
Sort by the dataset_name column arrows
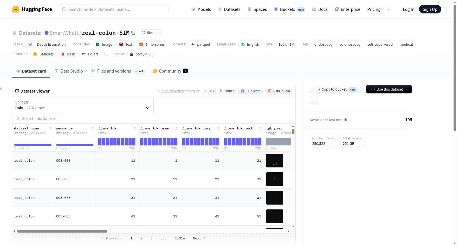(x=51, y=128)
